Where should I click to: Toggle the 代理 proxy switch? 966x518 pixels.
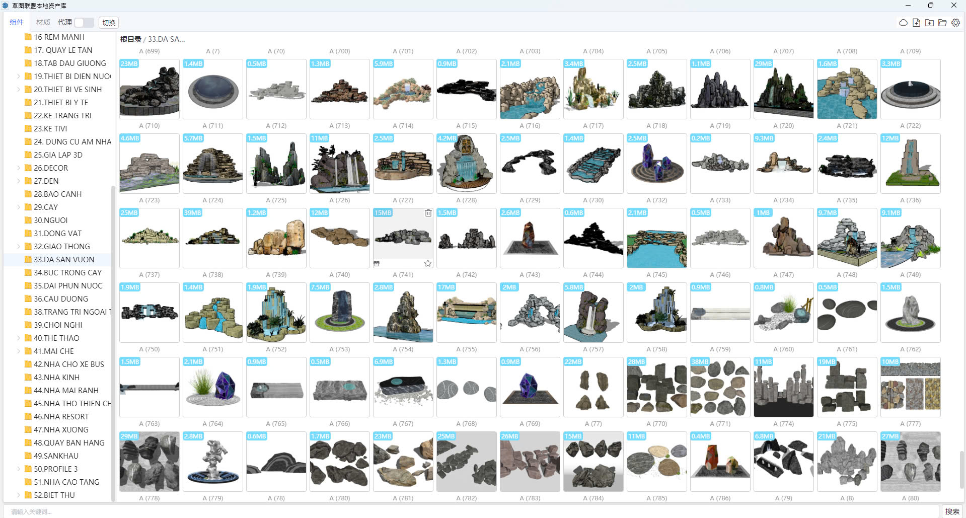click(84, 23)
